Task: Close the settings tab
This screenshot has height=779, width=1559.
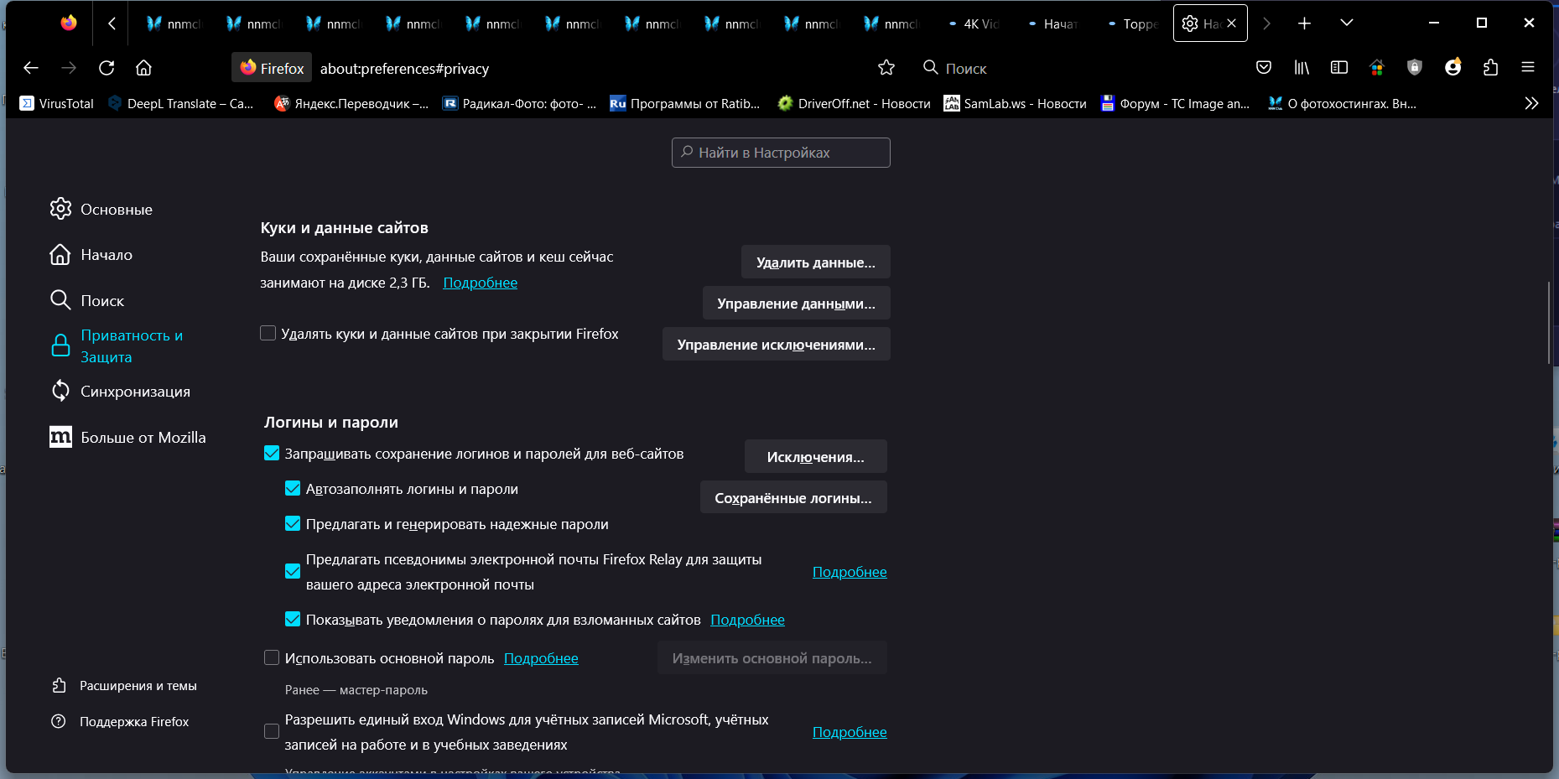Action: (1231, 23)
